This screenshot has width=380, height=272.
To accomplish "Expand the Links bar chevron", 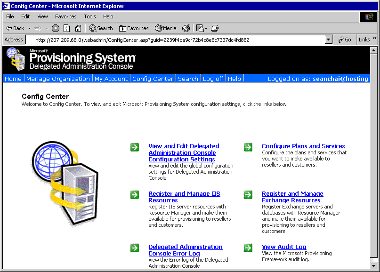I will (375, 38).
